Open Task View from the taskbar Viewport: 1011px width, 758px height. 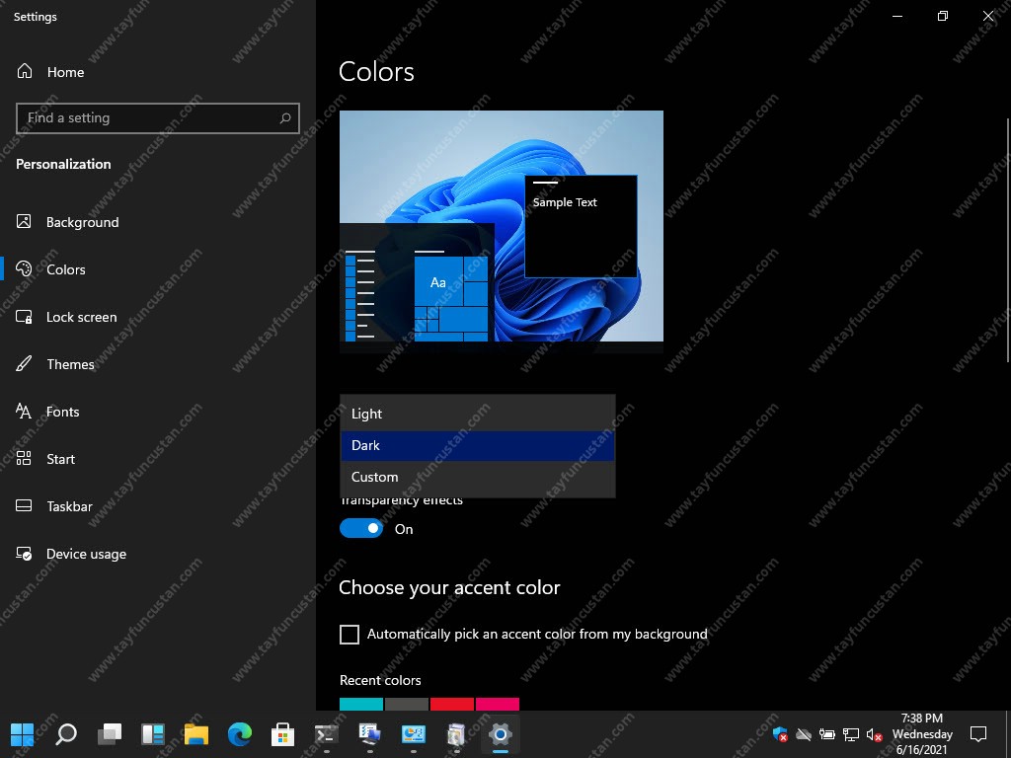click(x=110, y=733)
